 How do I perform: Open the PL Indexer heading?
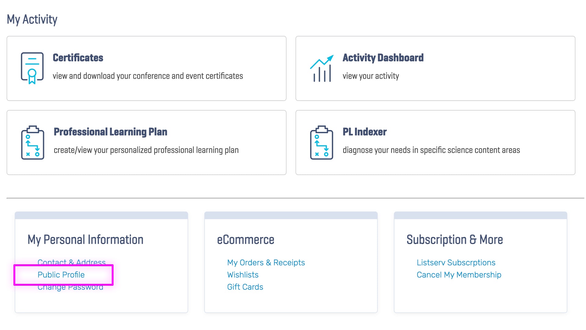(x=364, y=132)
